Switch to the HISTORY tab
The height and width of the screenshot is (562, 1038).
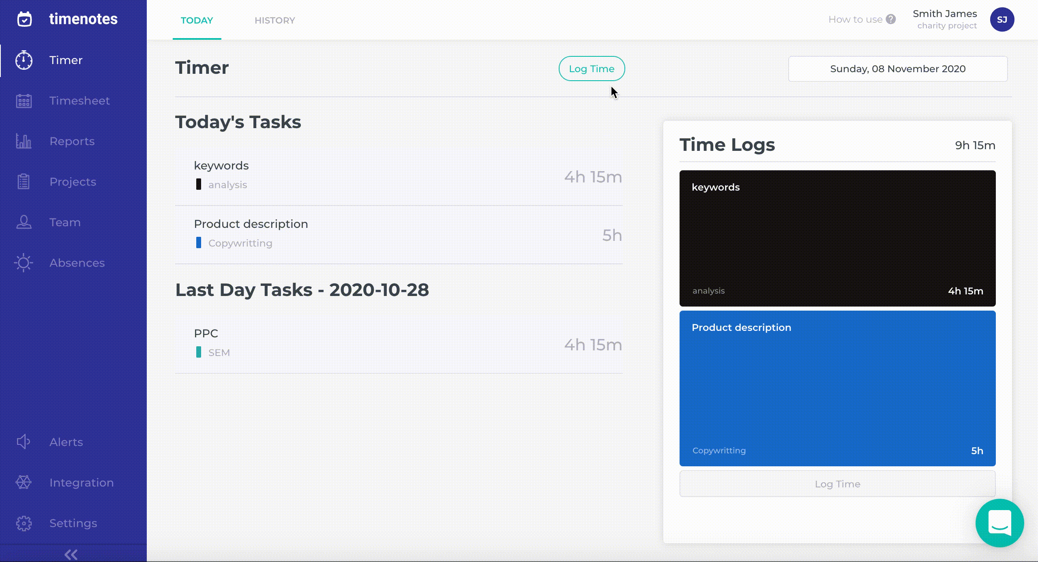(275, 20)
